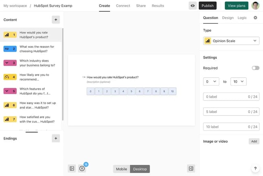Screen dimensions: 263x176
Task: Click the View plans button
Action: (237, 6)
